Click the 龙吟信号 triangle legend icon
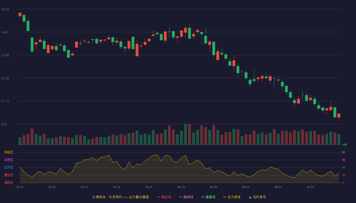 (250, 197)
